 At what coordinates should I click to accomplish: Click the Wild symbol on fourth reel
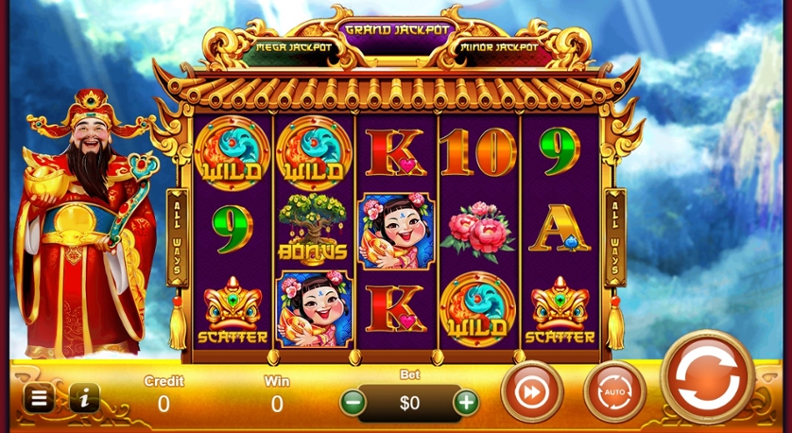(x=477, y=309)
